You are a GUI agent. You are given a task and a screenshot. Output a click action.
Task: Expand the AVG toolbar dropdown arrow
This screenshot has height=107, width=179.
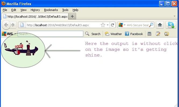point(15,34)
